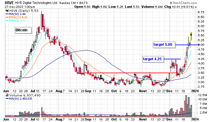Click Dec on the price panel date axis
212x122 pixels.
tap(169, 91)
